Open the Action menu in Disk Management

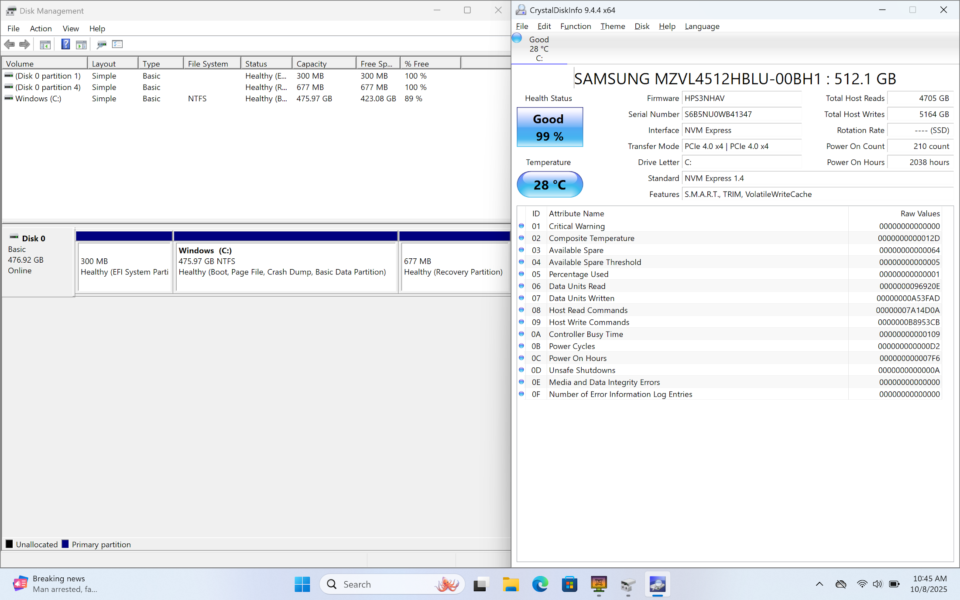[41, 28]
